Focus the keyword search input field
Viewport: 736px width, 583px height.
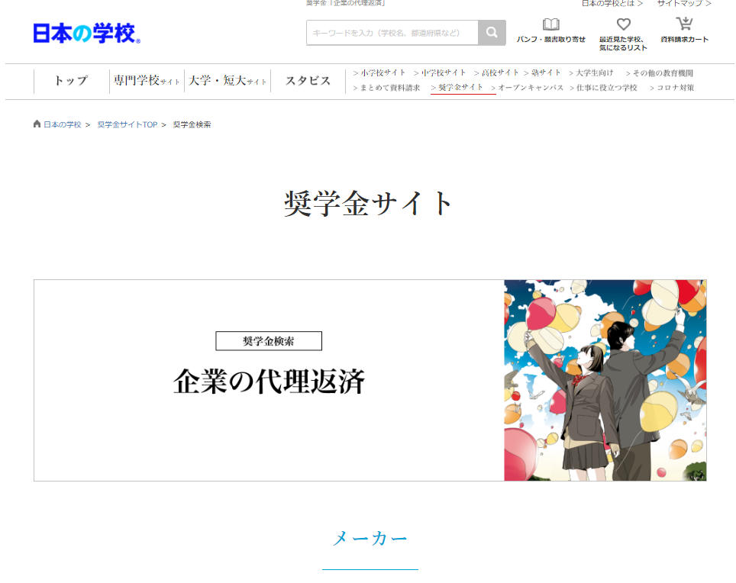(392, 32)
